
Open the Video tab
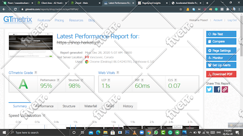(x=110, y=106)
